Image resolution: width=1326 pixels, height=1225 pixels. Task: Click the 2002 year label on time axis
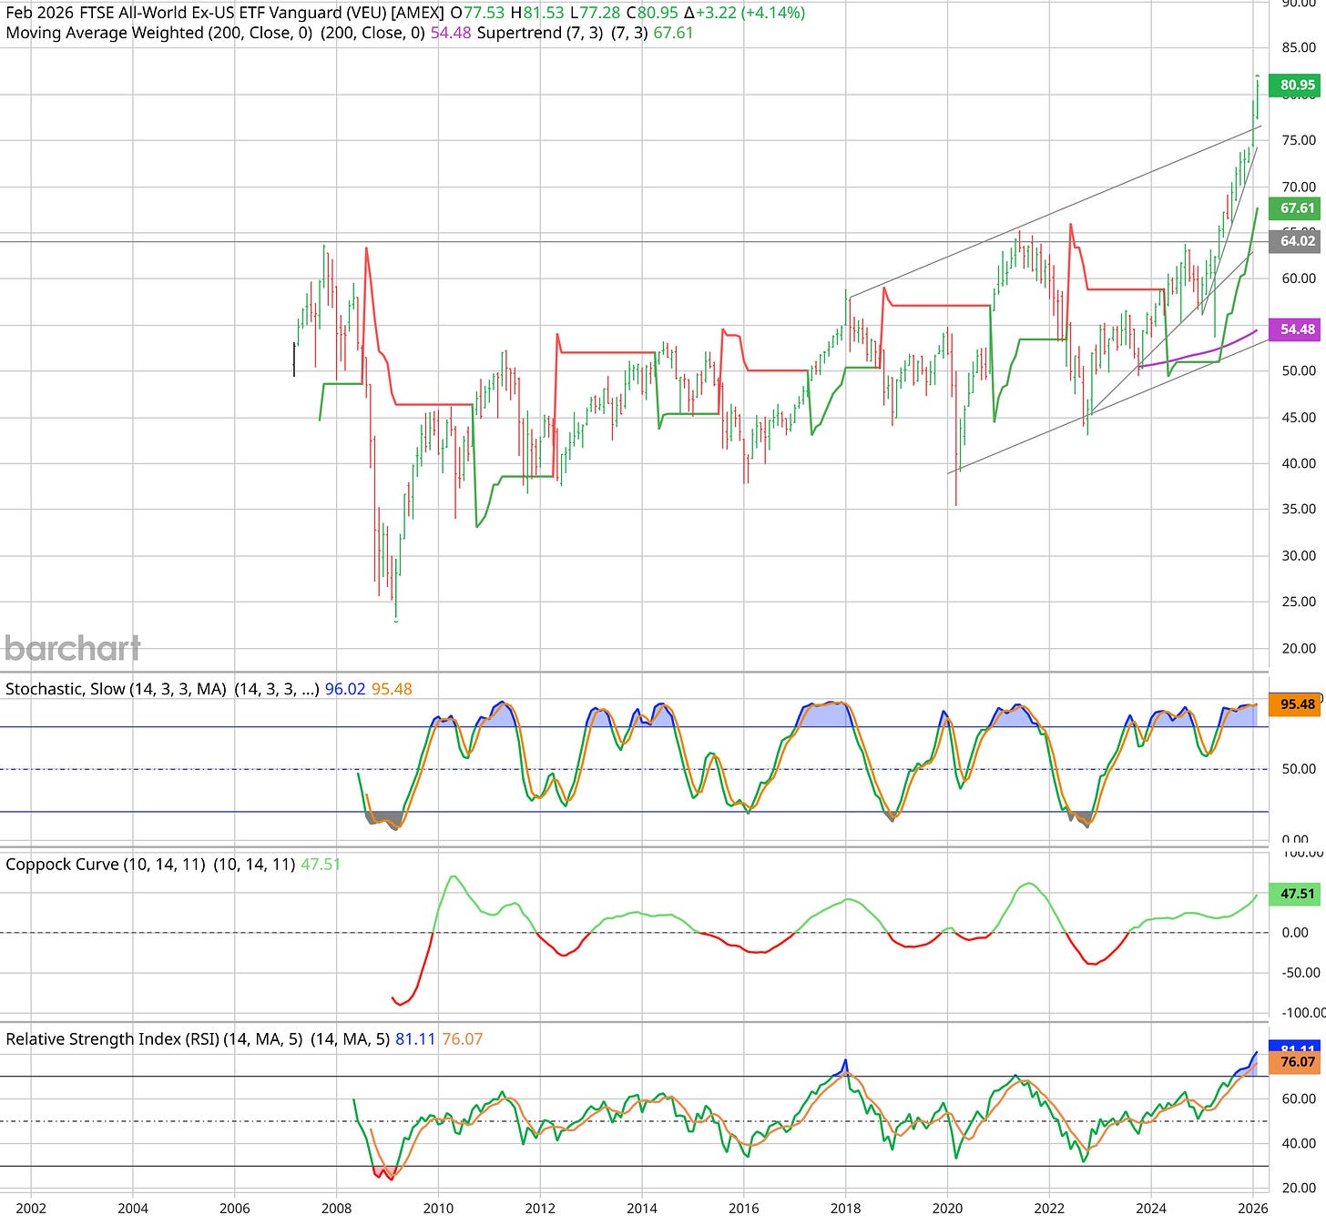click(31, 1208)
